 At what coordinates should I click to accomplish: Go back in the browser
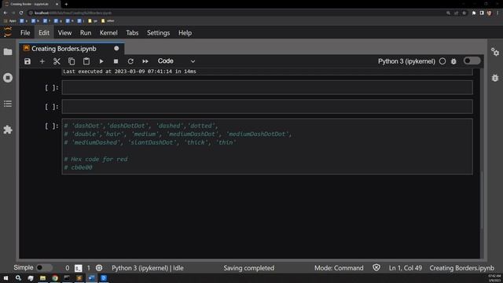(x=6, y=13)
